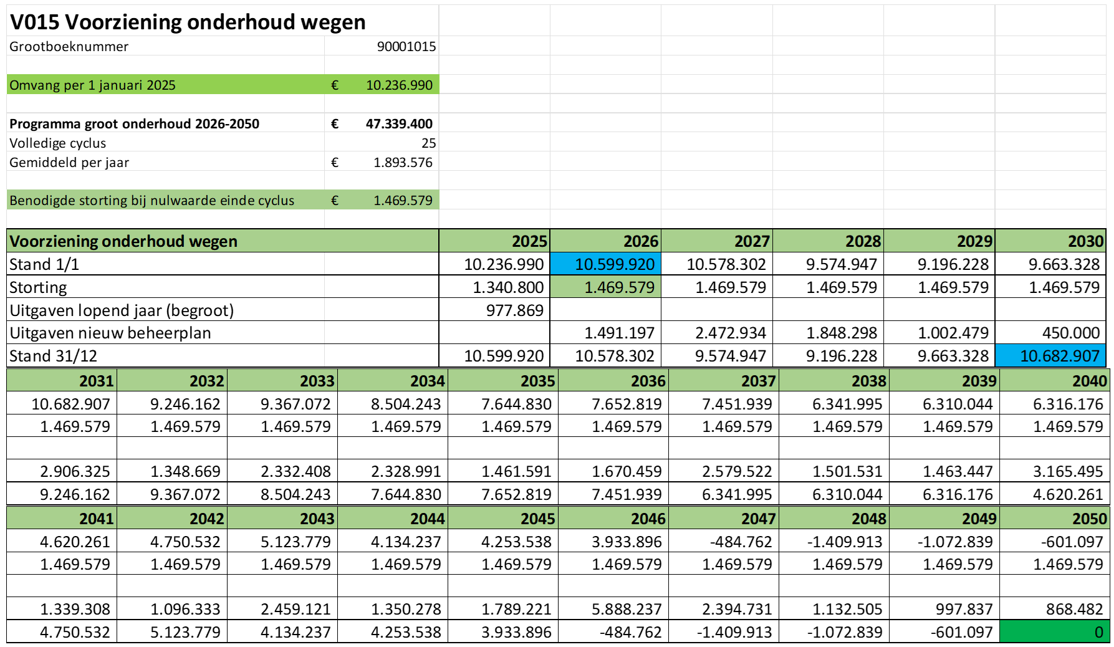Click the green Voorziening onderhoud wegen header
This screenshot has height=647, width=1114.
pyautogui.click(x=125, y=241)
